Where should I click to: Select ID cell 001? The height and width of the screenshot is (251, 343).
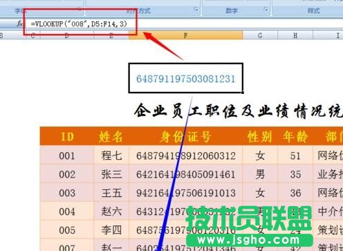(67, 156)
